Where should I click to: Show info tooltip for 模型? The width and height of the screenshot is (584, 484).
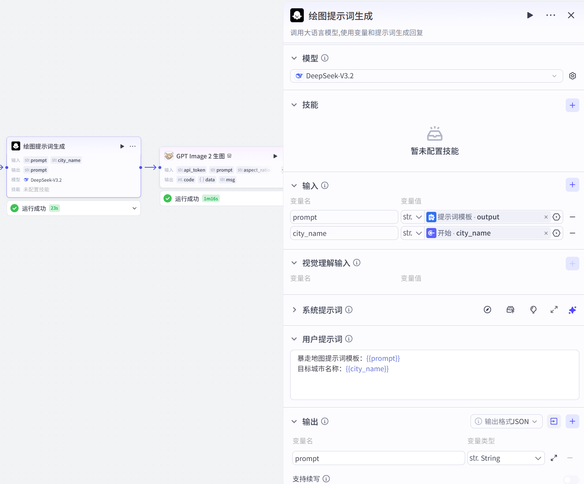[x=325, y=58]
